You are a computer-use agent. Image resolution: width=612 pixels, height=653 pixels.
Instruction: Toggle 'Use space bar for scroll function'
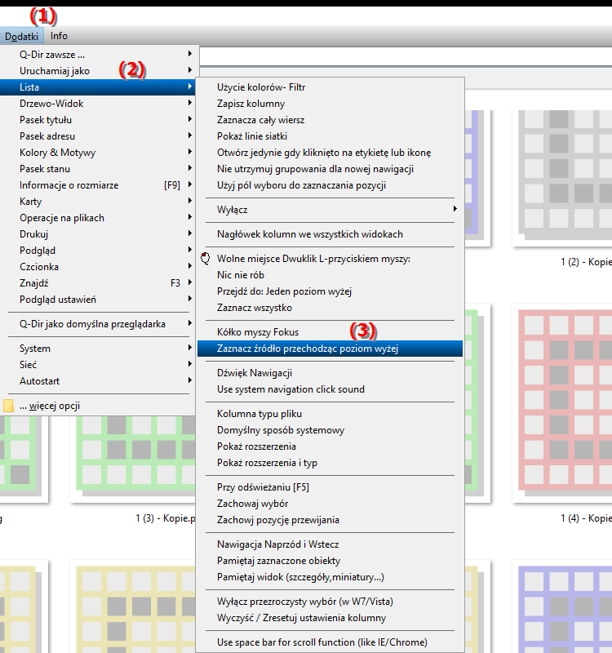coord(330,642)
